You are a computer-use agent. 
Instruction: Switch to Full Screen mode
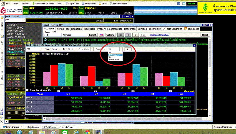[x=89, y=4]
